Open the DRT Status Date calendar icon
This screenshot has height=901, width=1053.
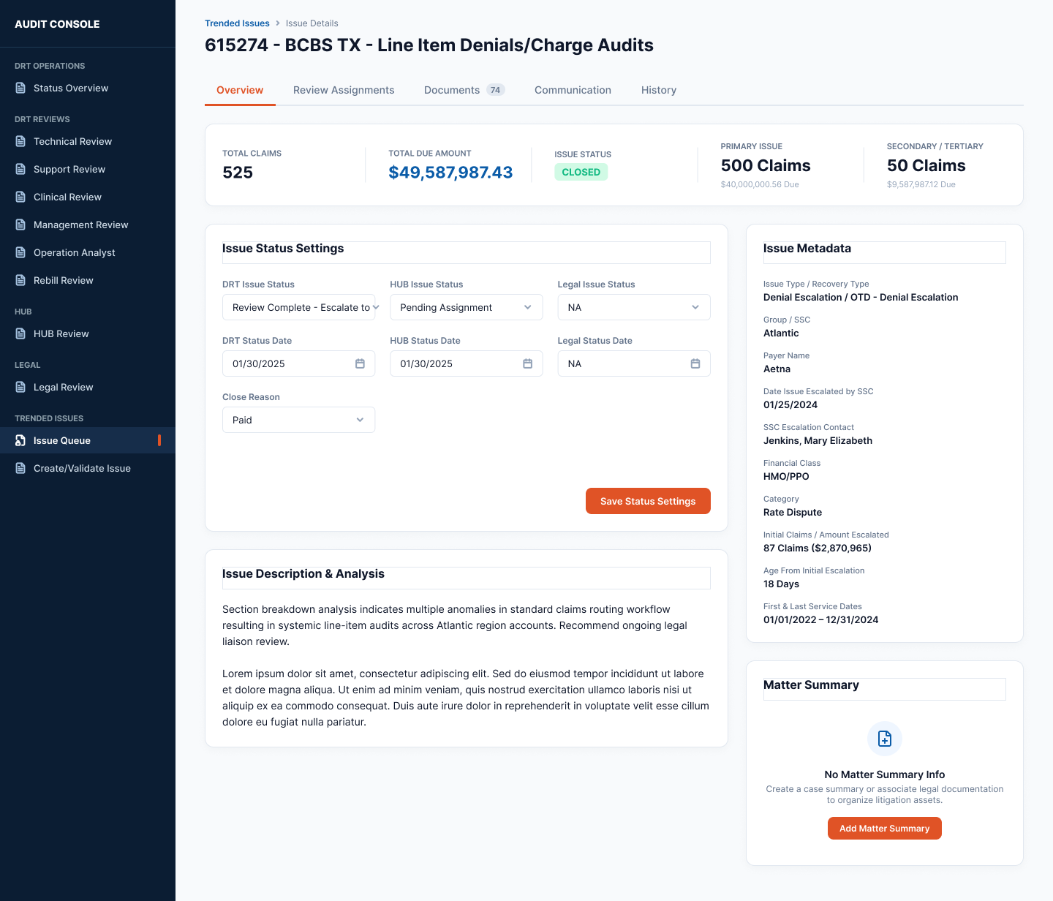tap(360, 363)
